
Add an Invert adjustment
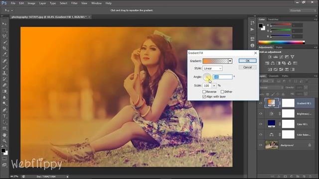(270, 70)
